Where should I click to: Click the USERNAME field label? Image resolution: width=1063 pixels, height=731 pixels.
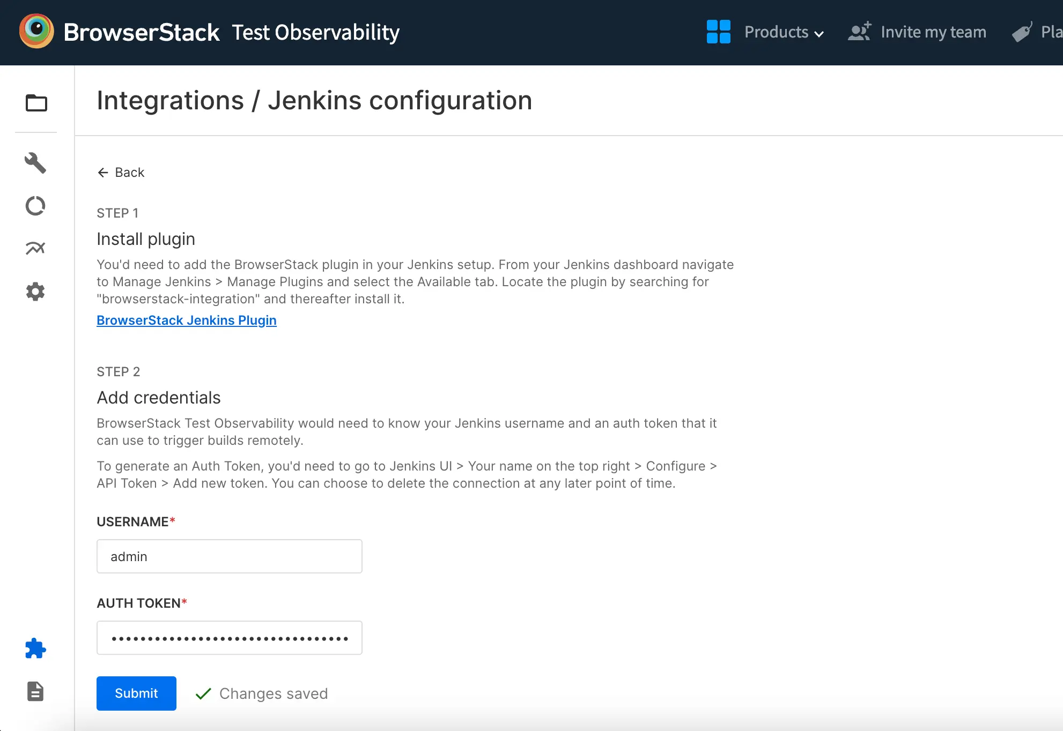[x=136, y=522]
